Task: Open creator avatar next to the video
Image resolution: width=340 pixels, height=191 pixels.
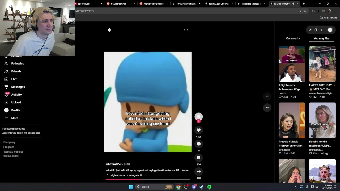Action: [199, 117]
